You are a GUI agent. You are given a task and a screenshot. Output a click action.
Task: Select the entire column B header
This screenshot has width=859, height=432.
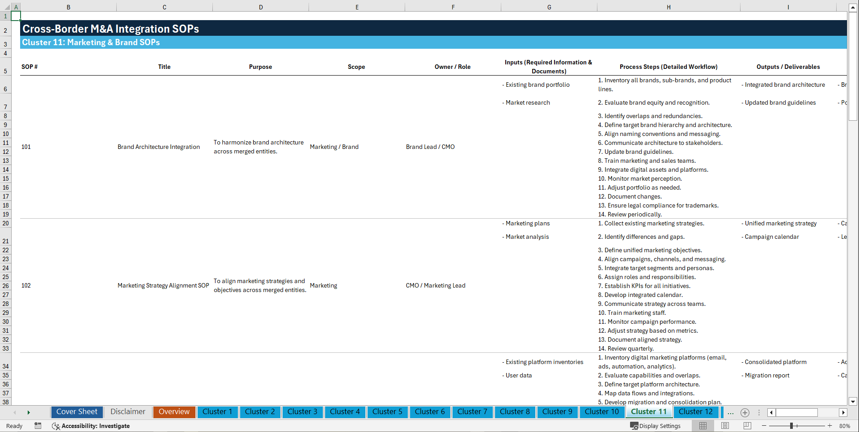point(68,7)
